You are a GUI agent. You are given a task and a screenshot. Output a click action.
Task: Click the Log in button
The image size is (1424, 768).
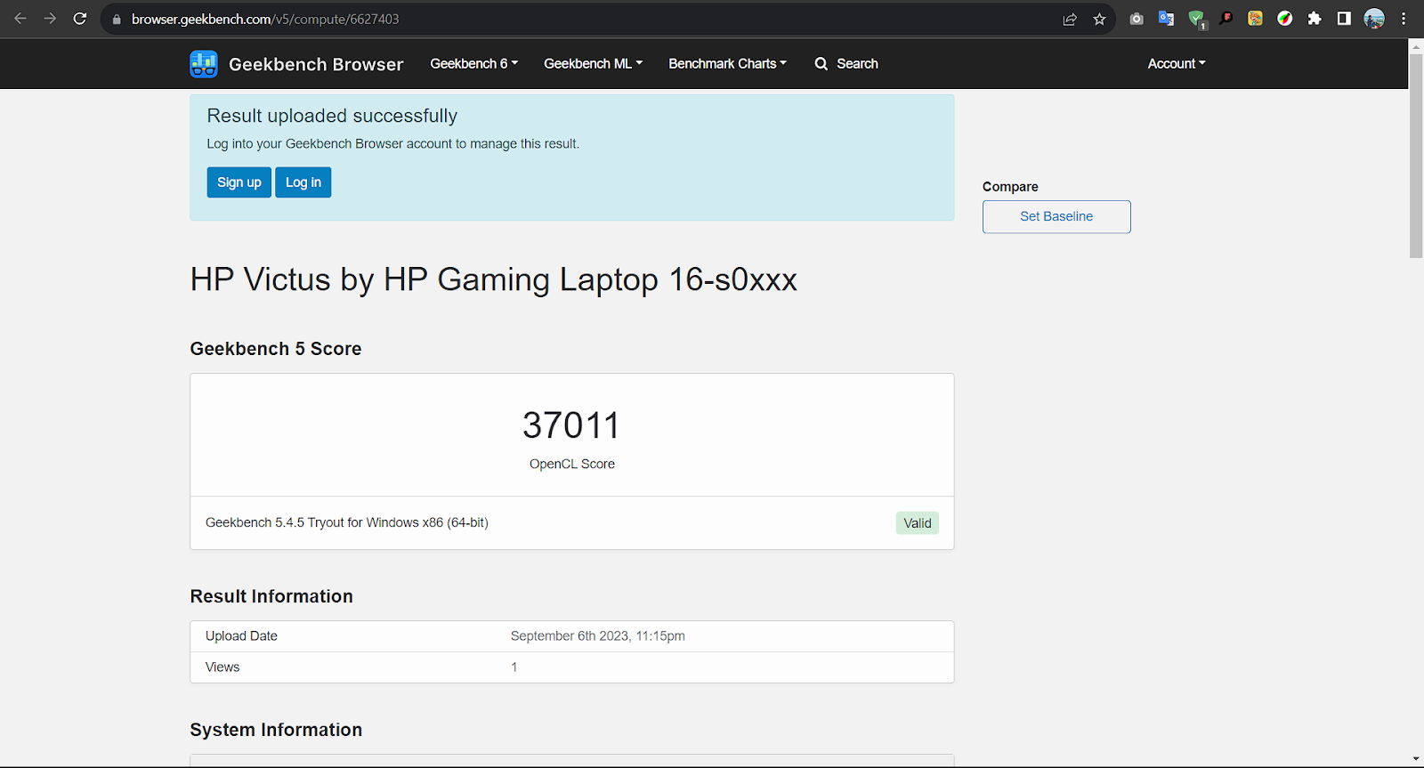(303, 182)
